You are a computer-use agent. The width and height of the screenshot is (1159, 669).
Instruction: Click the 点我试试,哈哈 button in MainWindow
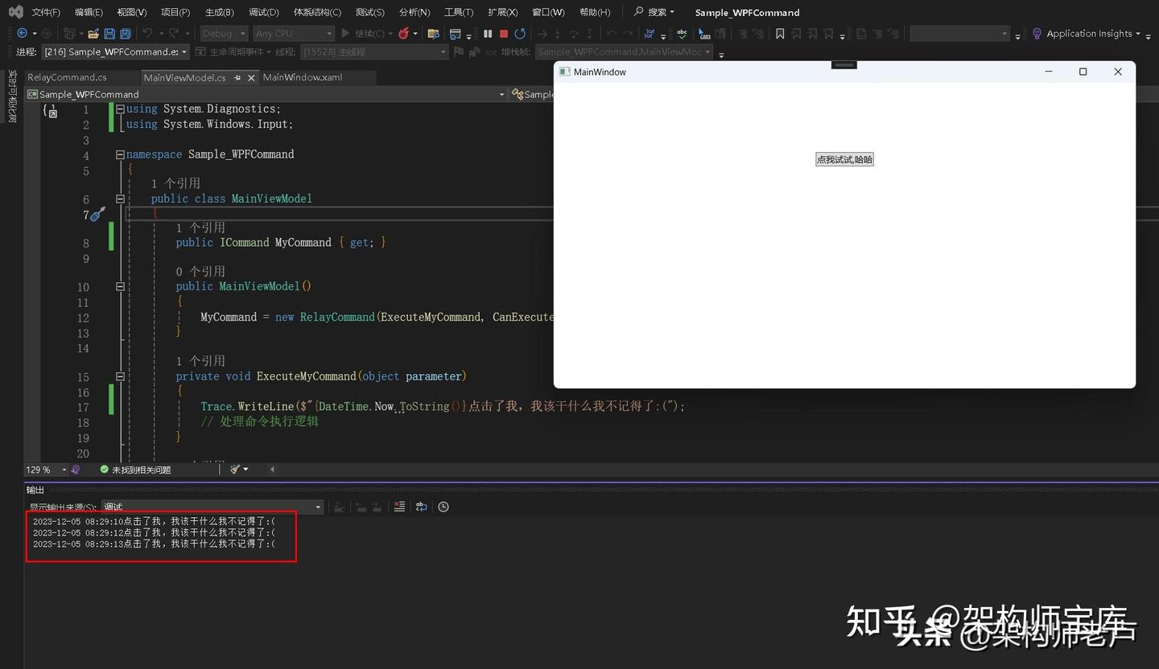pyautogui.click(x=844, y=159)
